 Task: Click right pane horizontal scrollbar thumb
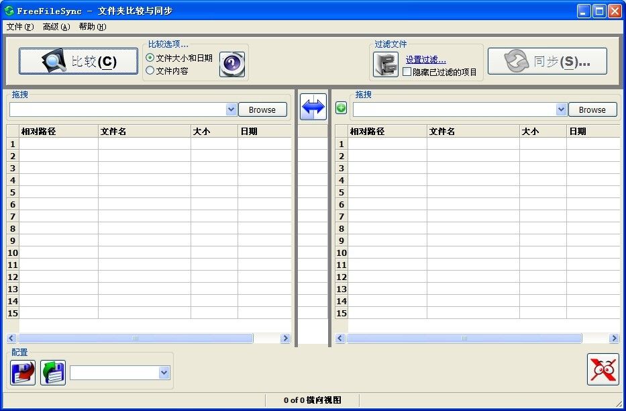(x=464, y=338)
